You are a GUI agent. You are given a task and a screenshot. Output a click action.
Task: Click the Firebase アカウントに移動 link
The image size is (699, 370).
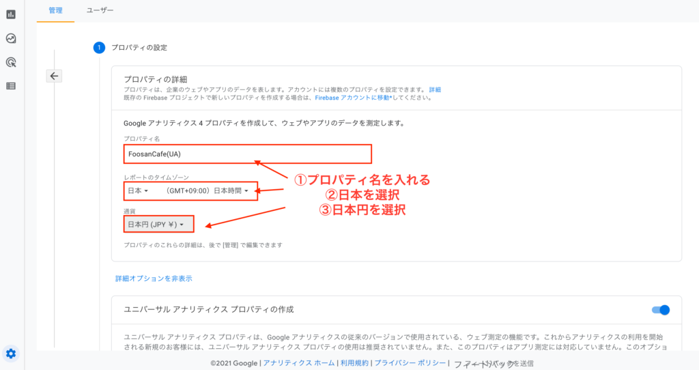point(353,98)
